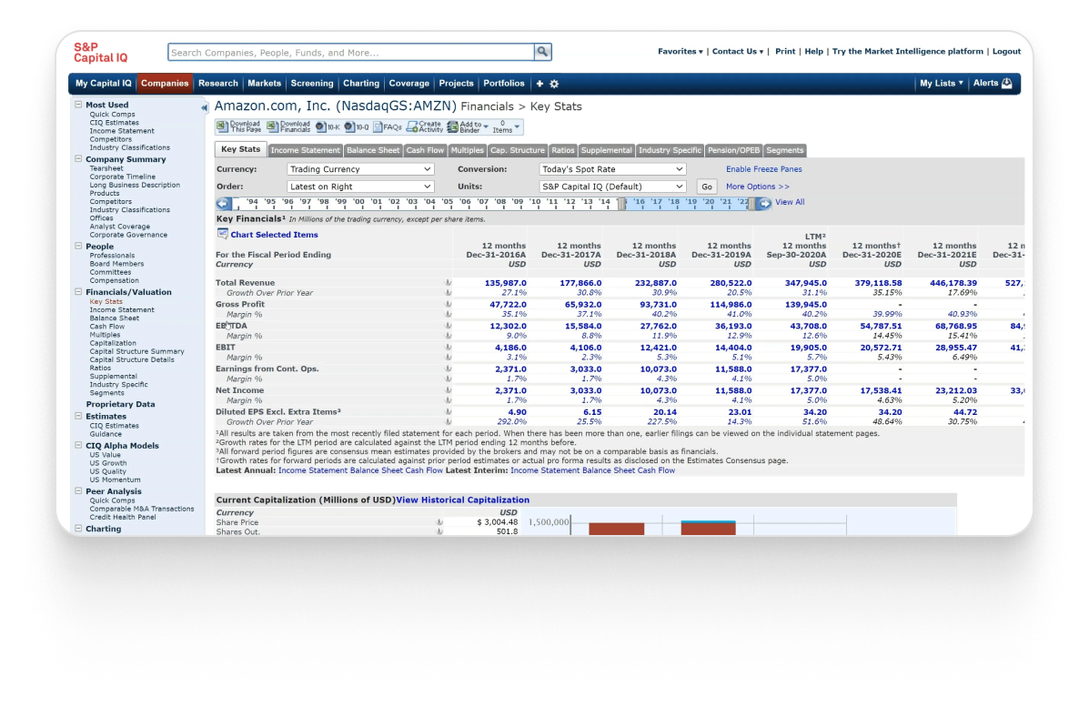1089x727 pixels.
Task: Collapse the Most Used sidebar section
Action: 78,105
